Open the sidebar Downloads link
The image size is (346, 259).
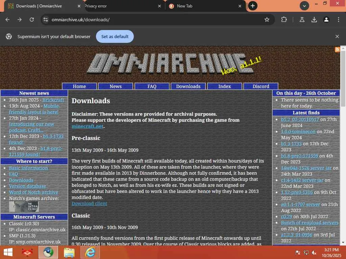coord(21,180)
